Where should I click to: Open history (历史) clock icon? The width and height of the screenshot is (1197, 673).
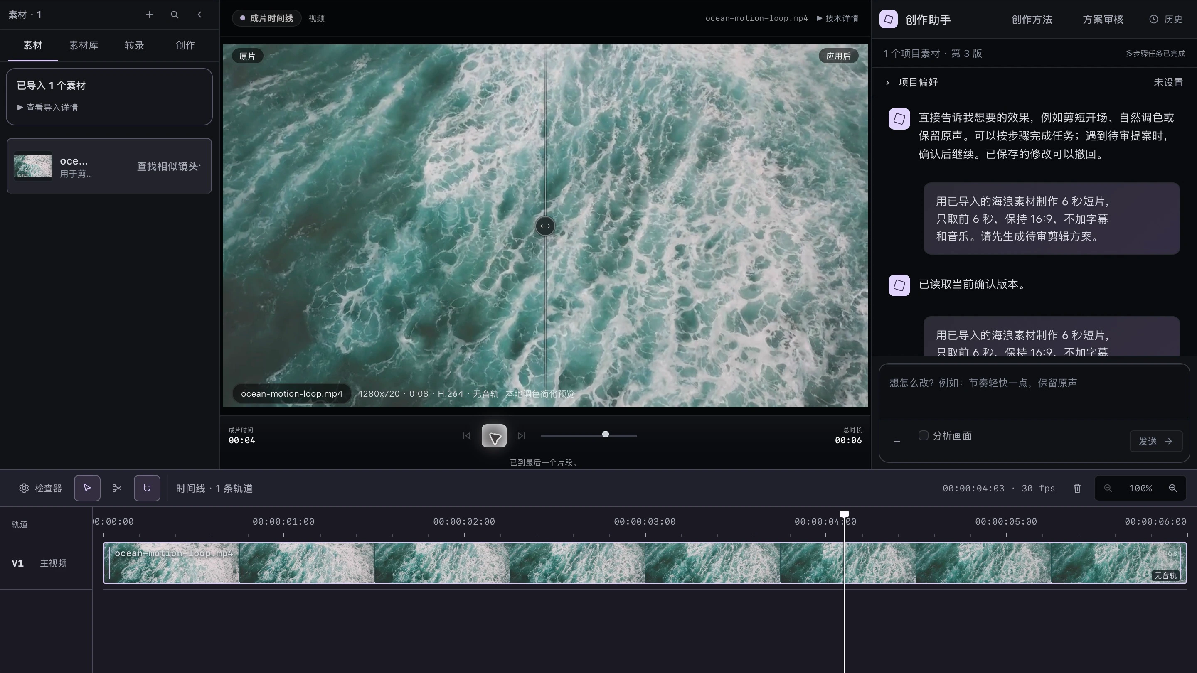(1166, 19)
